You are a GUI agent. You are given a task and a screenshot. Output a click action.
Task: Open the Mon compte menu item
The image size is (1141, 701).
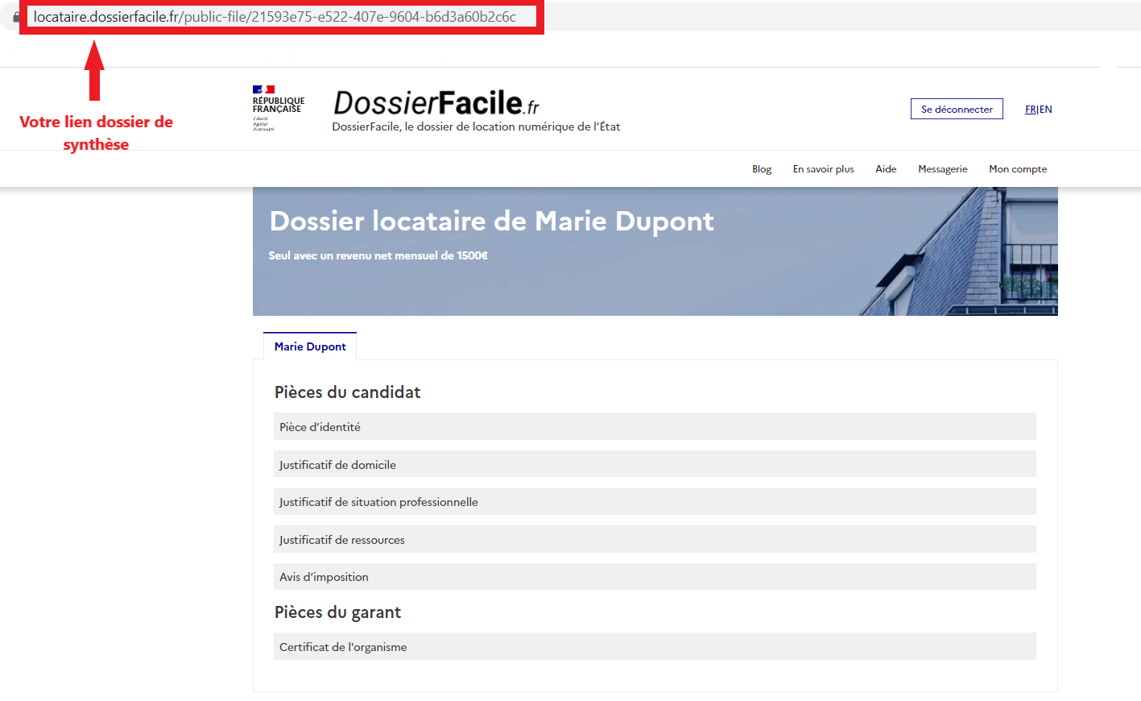[x=1018, y=169]
